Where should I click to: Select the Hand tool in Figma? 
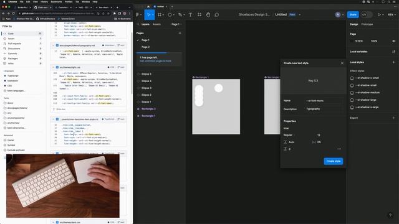(208, 15)
